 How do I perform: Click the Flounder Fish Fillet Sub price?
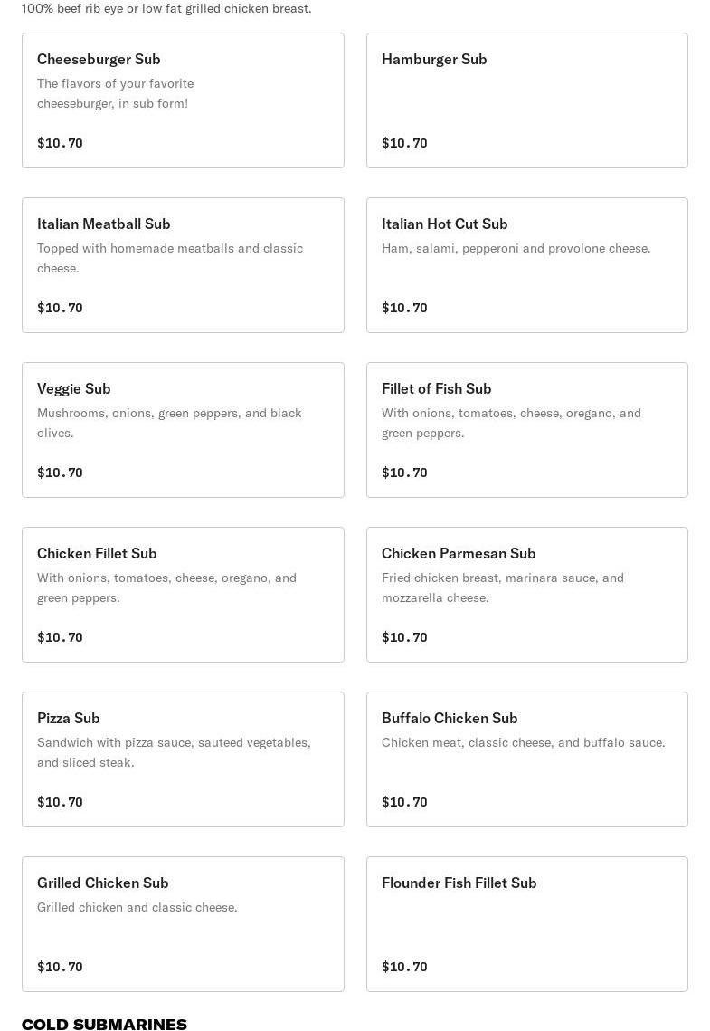point(404,967)
